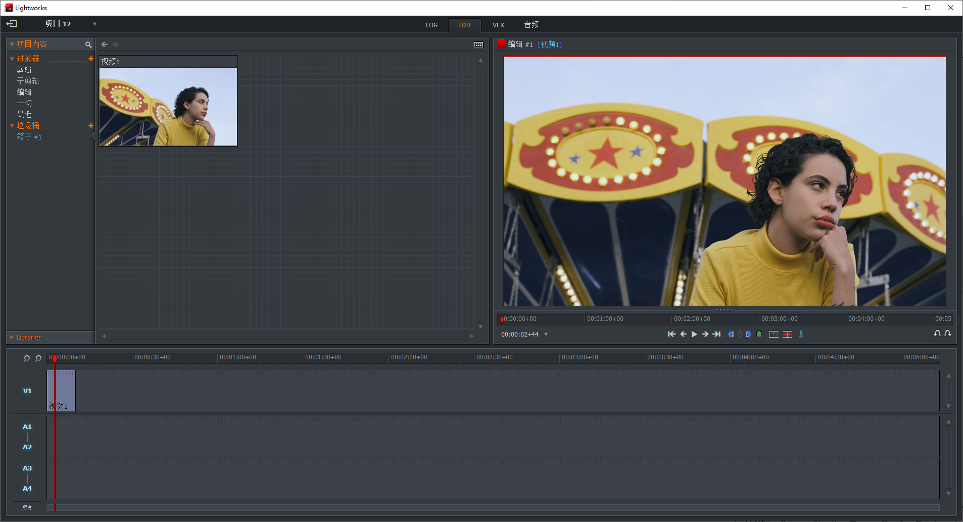The image size is (963, 522).
Task: Open search in the project contents panel
Action: [x=88, y=44]
